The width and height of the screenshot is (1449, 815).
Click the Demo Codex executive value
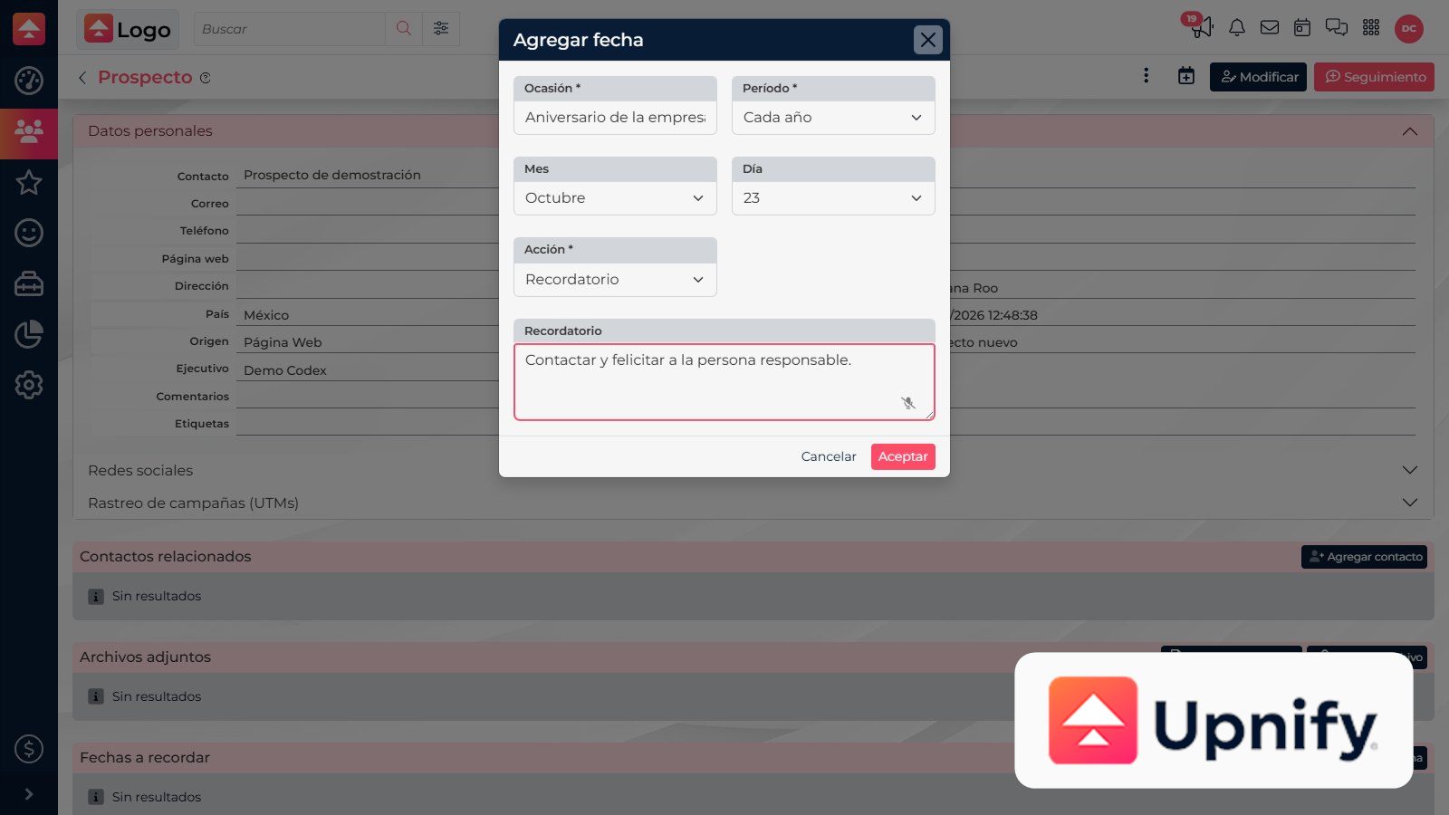pos(285,370)
